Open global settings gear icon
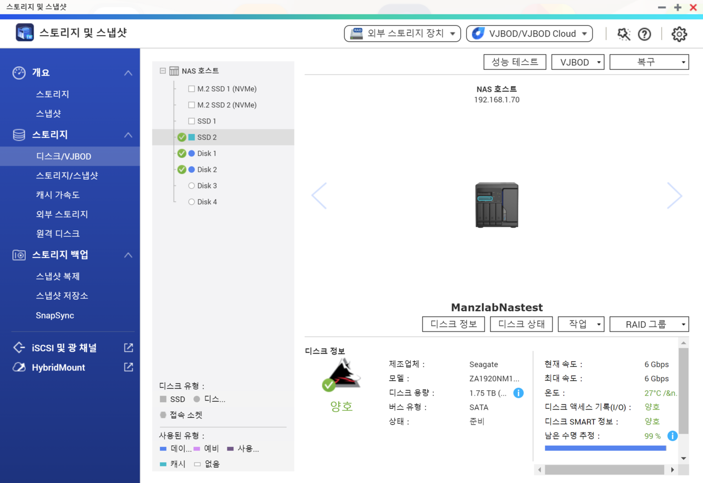 click(x=679, y=34)
